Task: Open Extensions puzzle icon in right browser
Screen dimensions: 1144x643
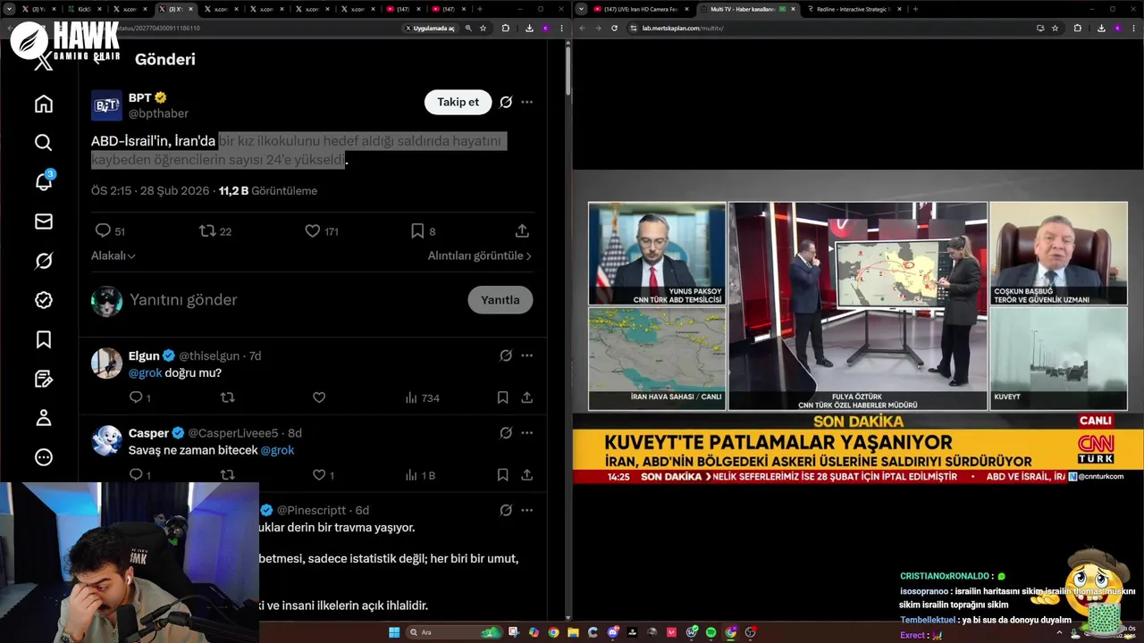Action: [1077, 28]
